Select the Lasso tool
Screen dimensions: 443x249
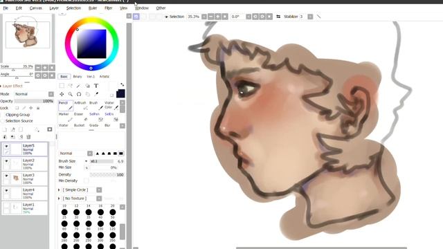click(x=70, y=86)
